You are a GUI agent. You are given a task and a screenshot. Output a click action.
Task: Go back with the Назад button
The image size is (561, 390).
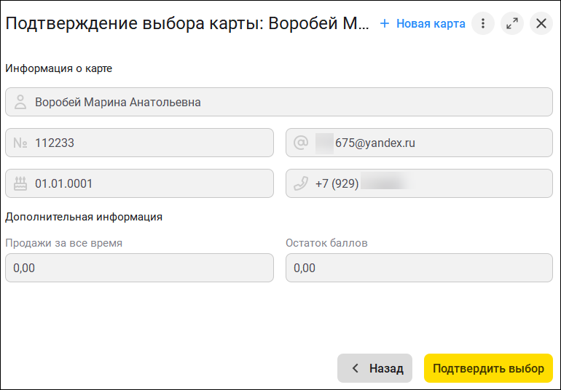(x=374, y=368)
